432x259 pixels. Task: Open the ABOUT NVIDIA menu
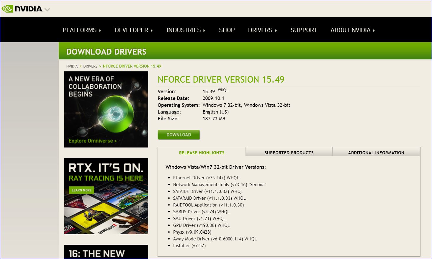(353, 30)
